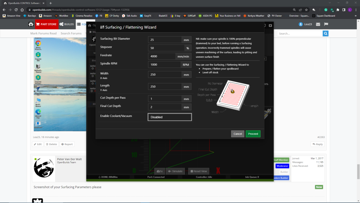Click the Feedrate input field

pos(162,56)
